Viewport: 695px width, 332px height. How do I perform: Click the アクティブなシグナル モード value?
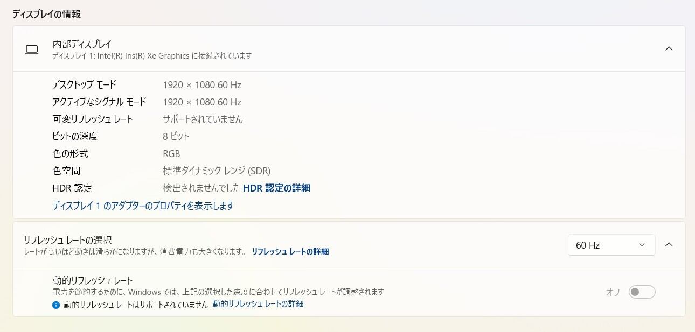(202, 102)
